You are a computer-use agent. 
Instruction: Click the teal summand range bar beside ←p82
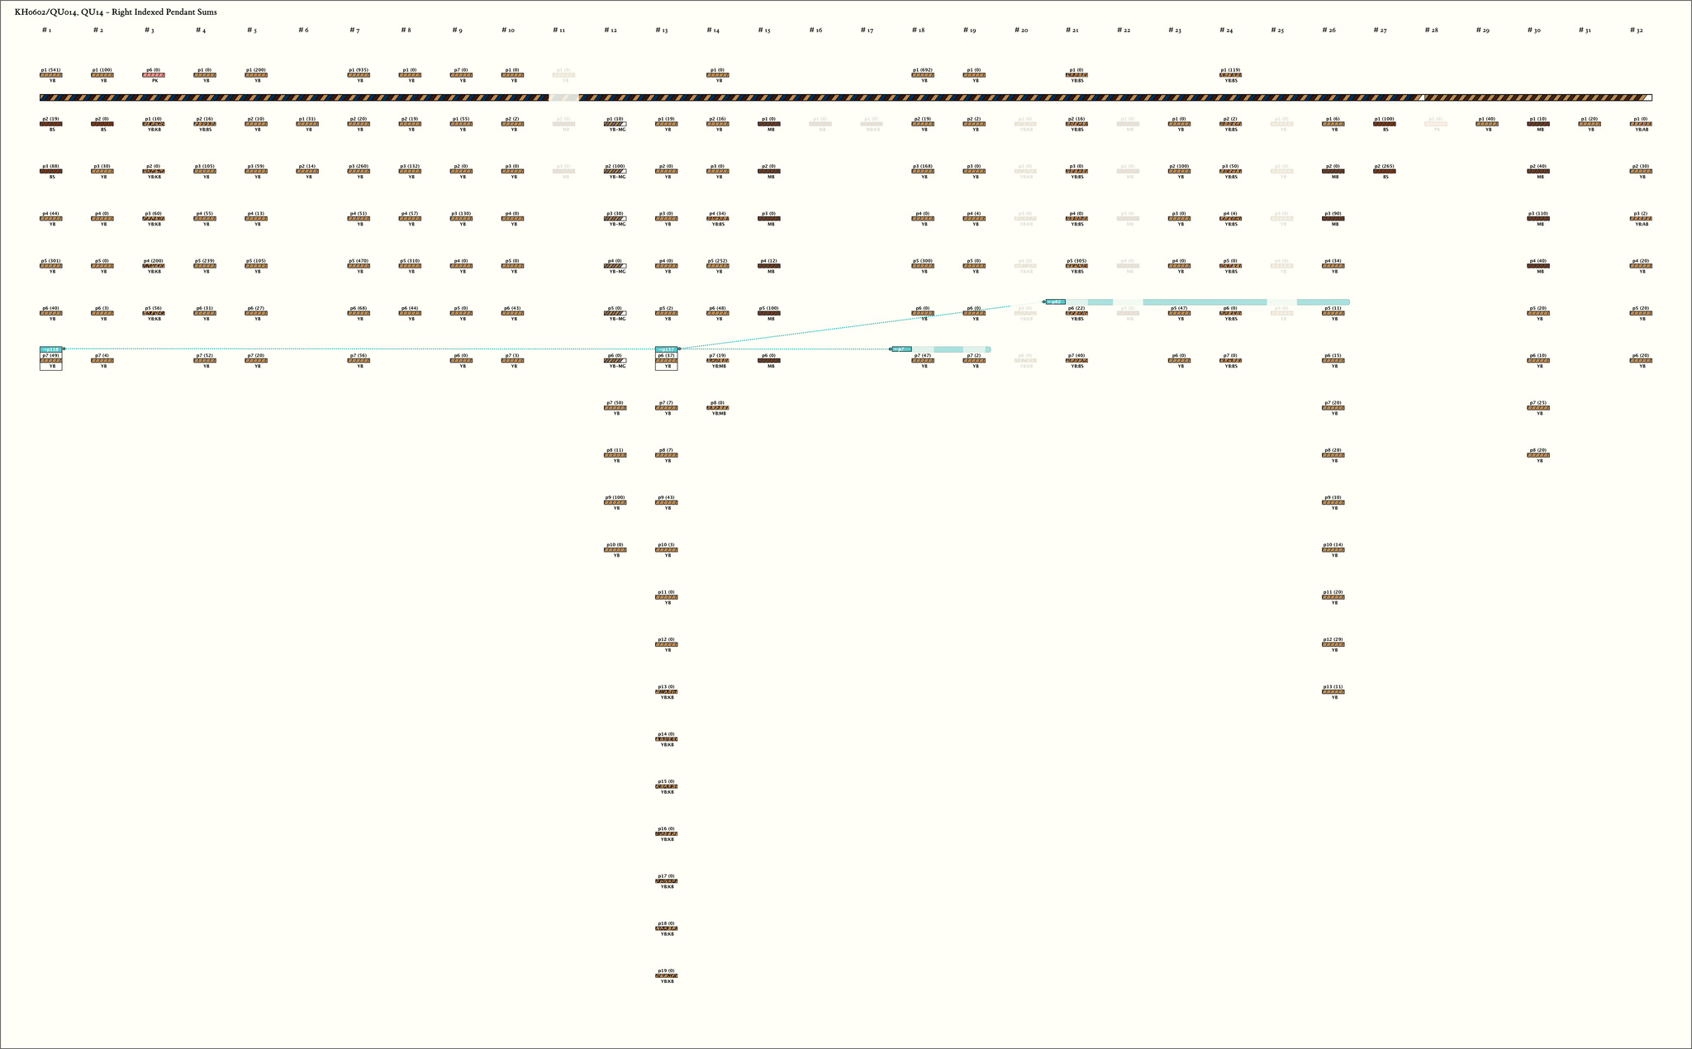coord(1206,302)
